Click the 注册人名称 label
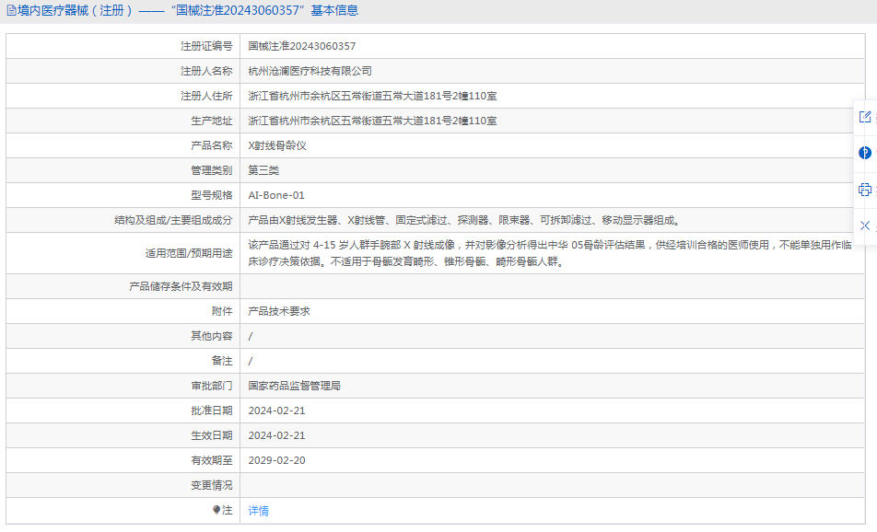Viewport: 877px width, 532px height. point(206,71)
